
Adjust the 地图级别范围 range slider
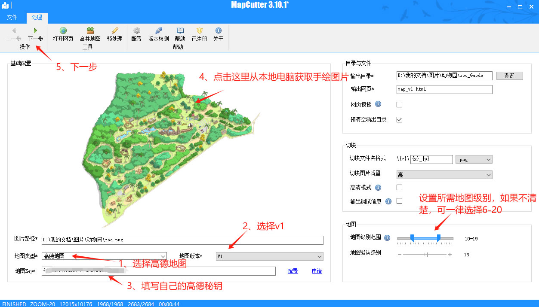click(425, 237)
